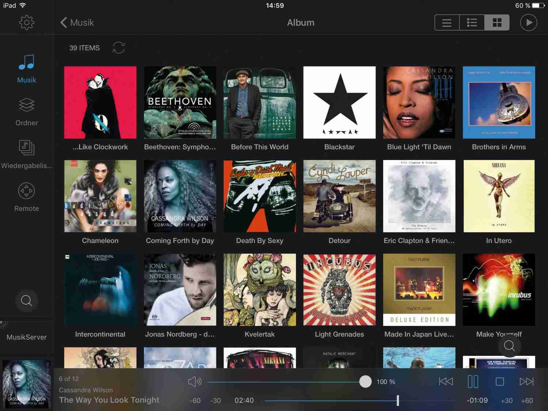Refresh the 39 items album list
The image size is (548, 411).
coord(119,47)
